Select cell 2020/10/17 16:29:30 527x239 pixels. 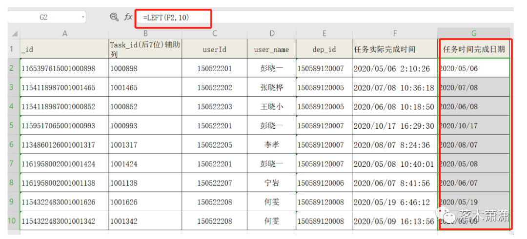[x=395, y=126]
